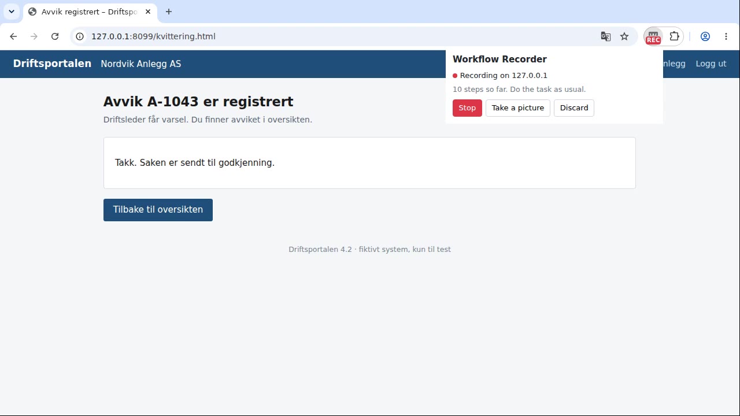Open a new tab with the plus icon
The height and width of the screenshot is (416, 740).
[x=169, y=12]
